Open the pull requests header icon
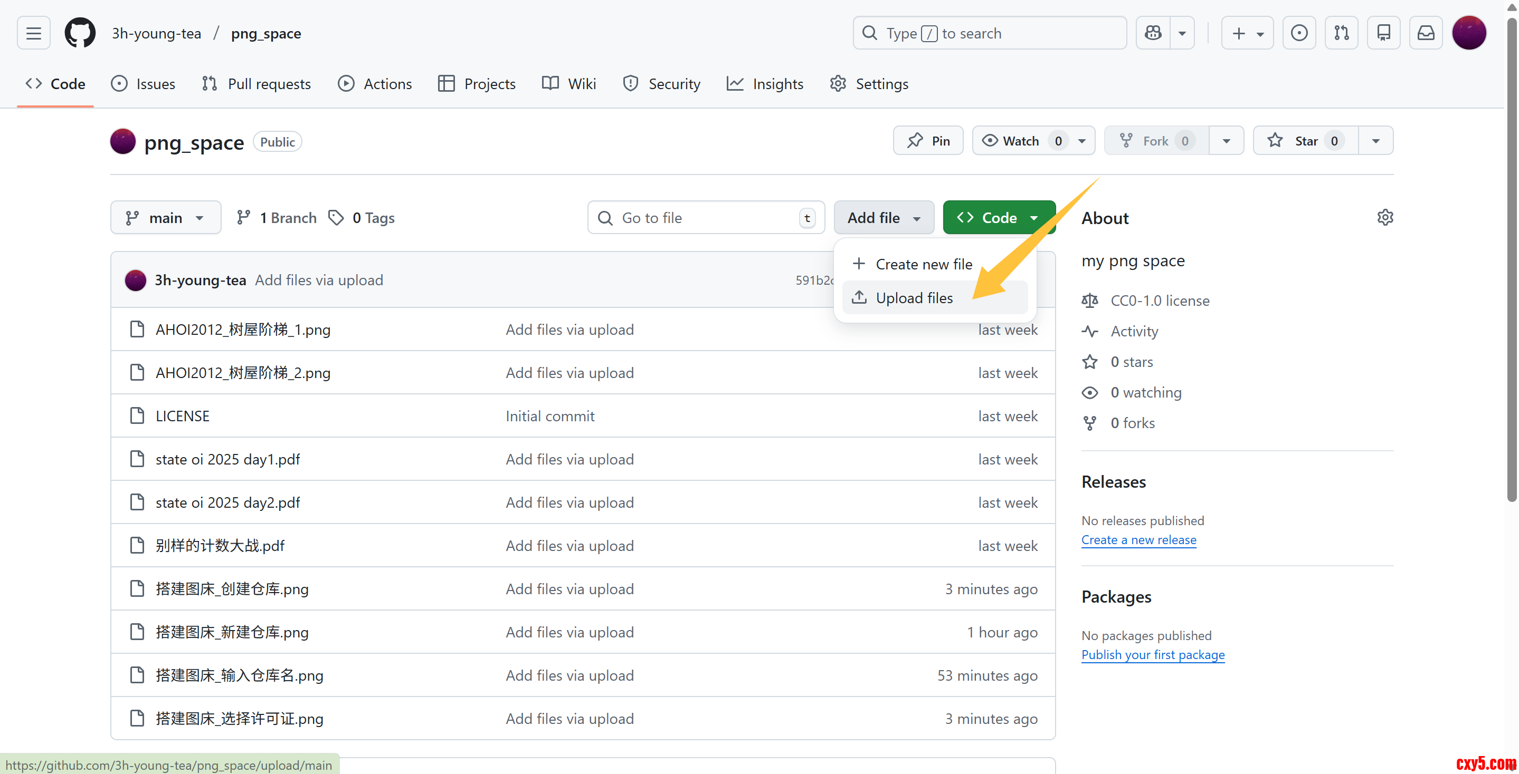The image size is (1519, 774). pos(1341,33)
